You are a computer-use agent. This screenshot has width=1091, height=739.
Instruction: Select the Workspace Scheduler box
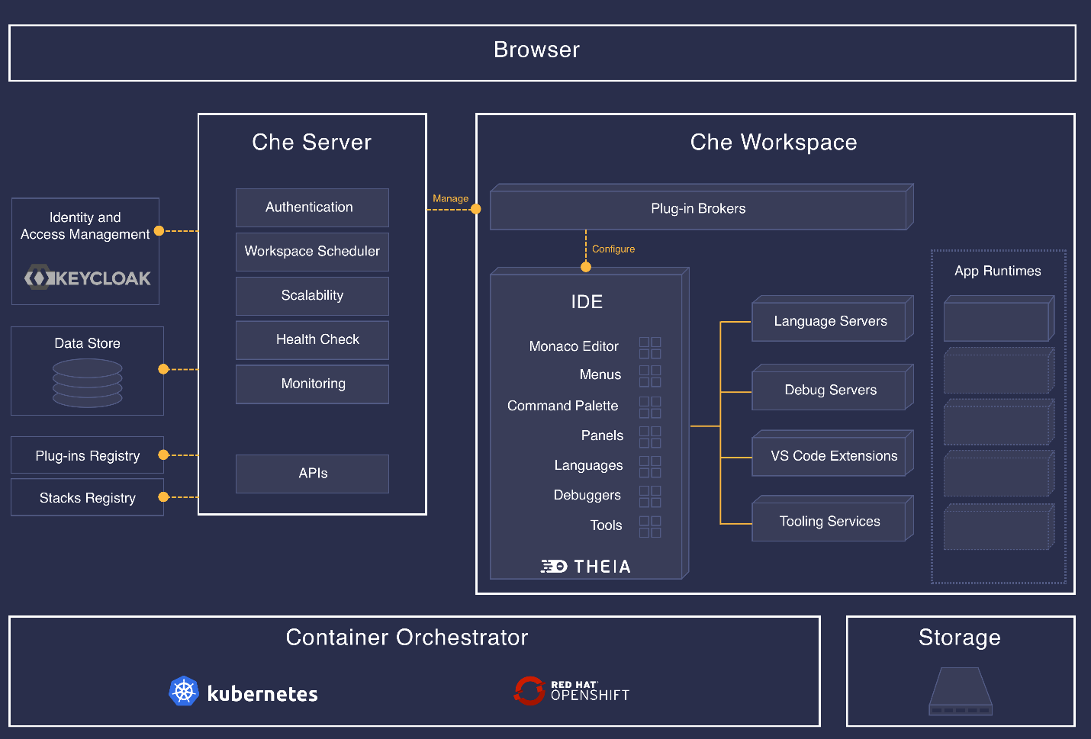pos(312,252)
